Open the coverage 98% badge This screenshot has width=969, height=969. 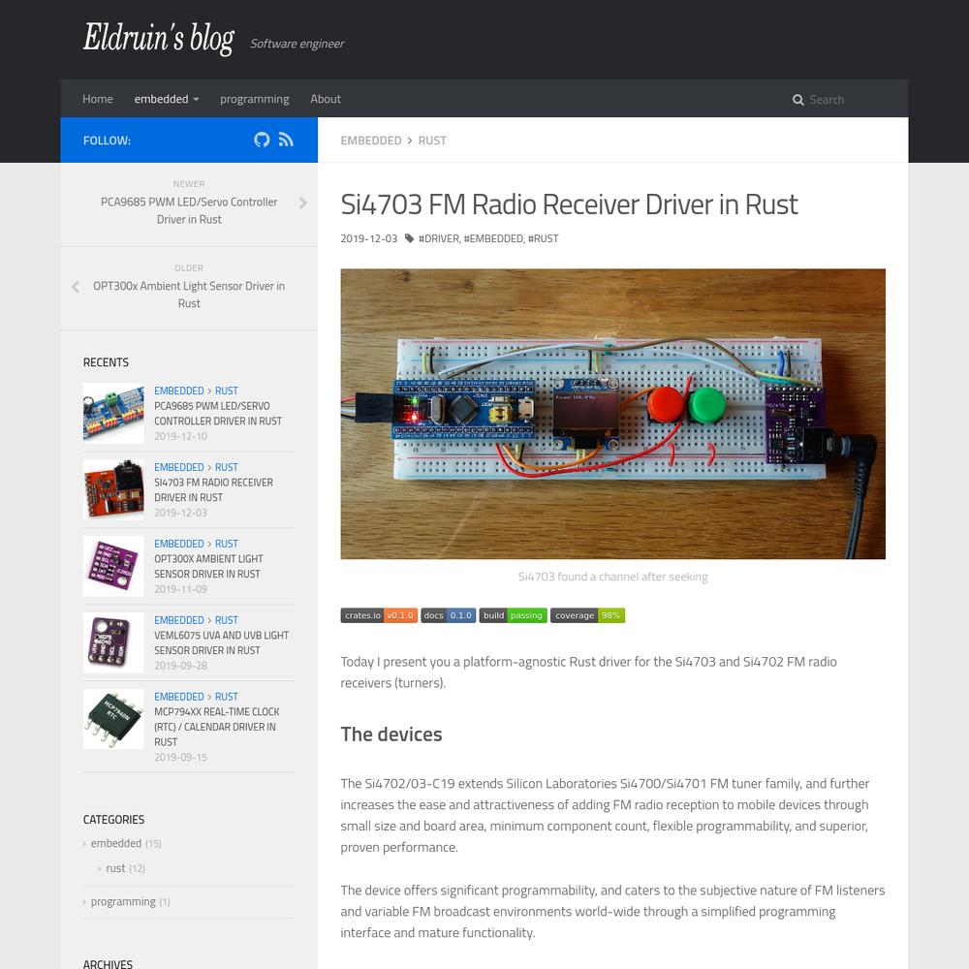[587, 615]
